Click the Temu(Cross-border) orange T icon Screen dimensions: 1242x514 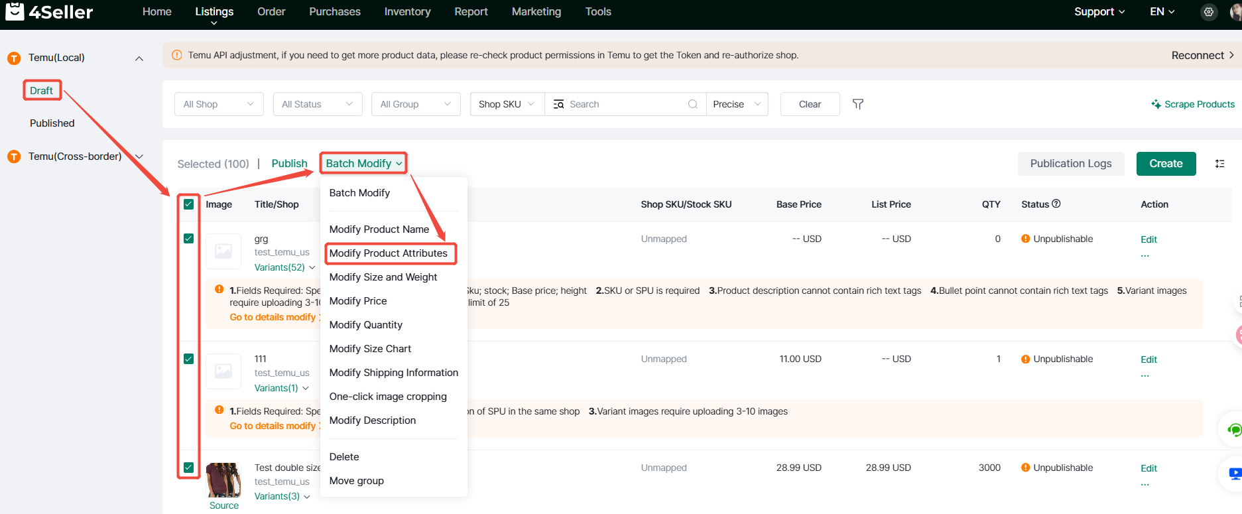point(14,157)
